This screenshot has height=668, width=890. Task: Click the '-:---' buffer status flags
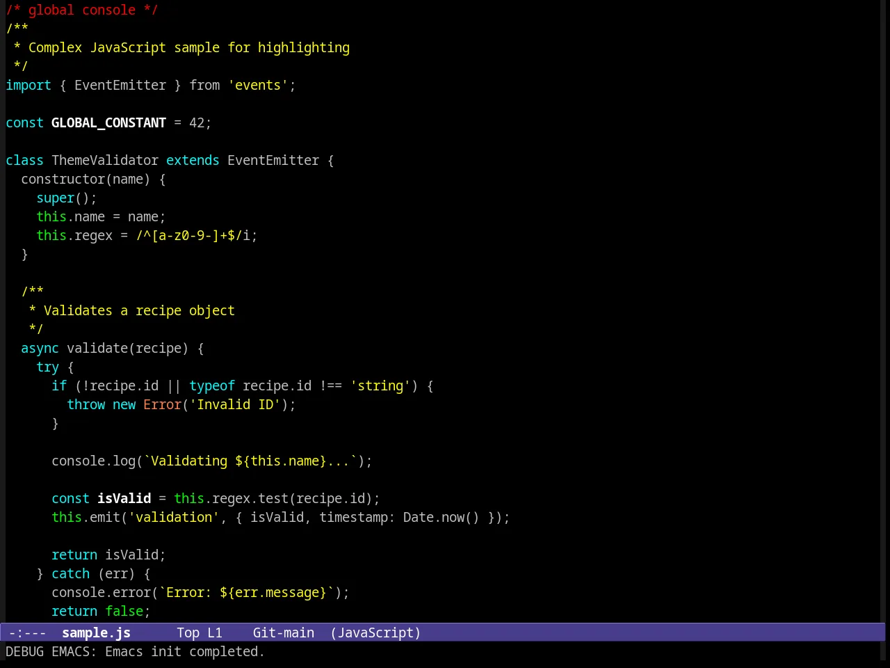point(28,633)
